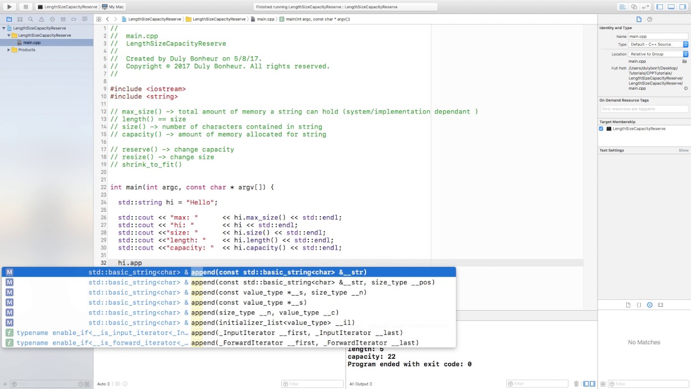Expand the Products folder

point(8,50)
